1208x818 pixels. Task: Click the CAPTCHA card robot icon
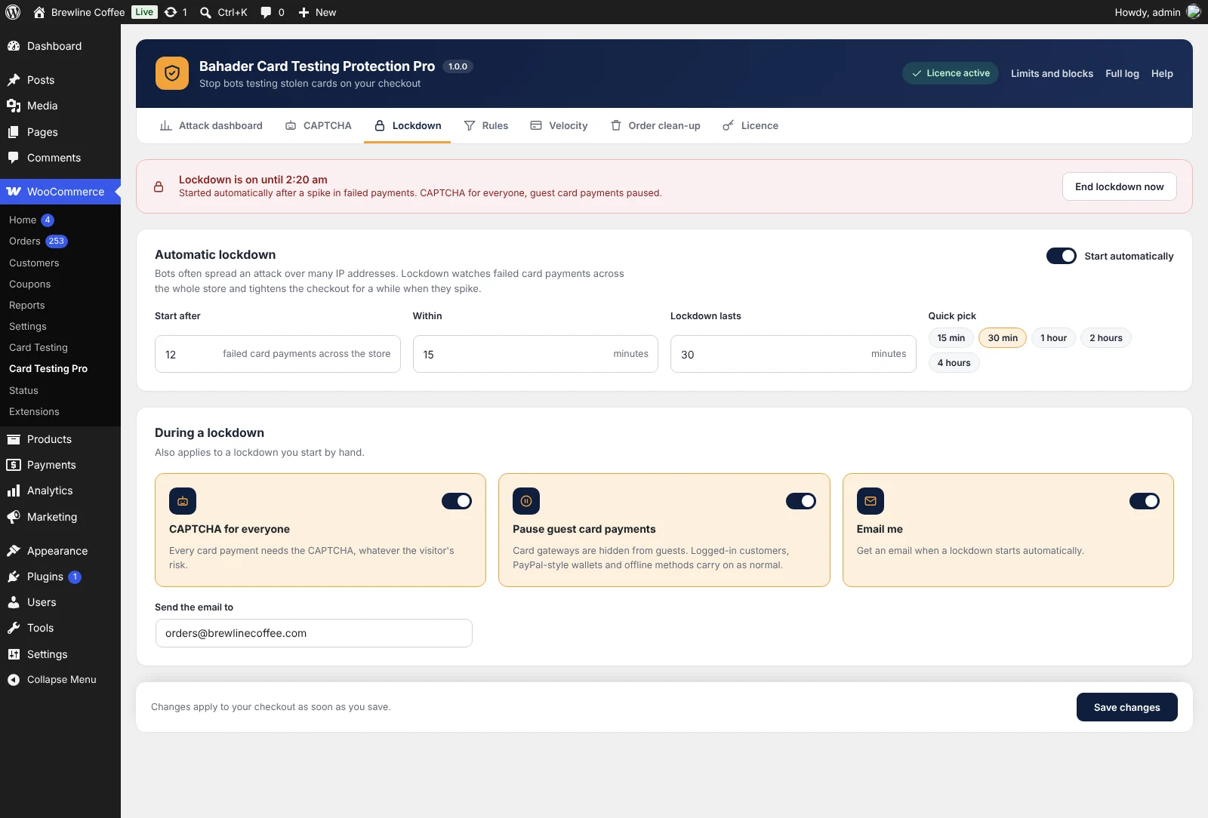pos(183,501)
